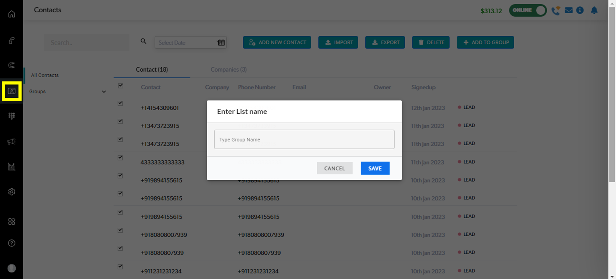This screenshot has height=279, width=616.
Task: Open the analytics chart icon
Action: click(x=11, y=167)
